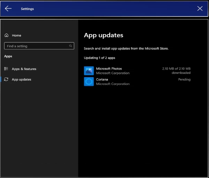Click the App updates refresh icon
Viewport: 209px width, 178px height.
[x=6, y=79]
